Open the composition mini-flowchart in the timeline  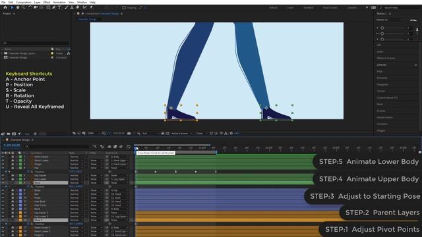tap(95, 147)
